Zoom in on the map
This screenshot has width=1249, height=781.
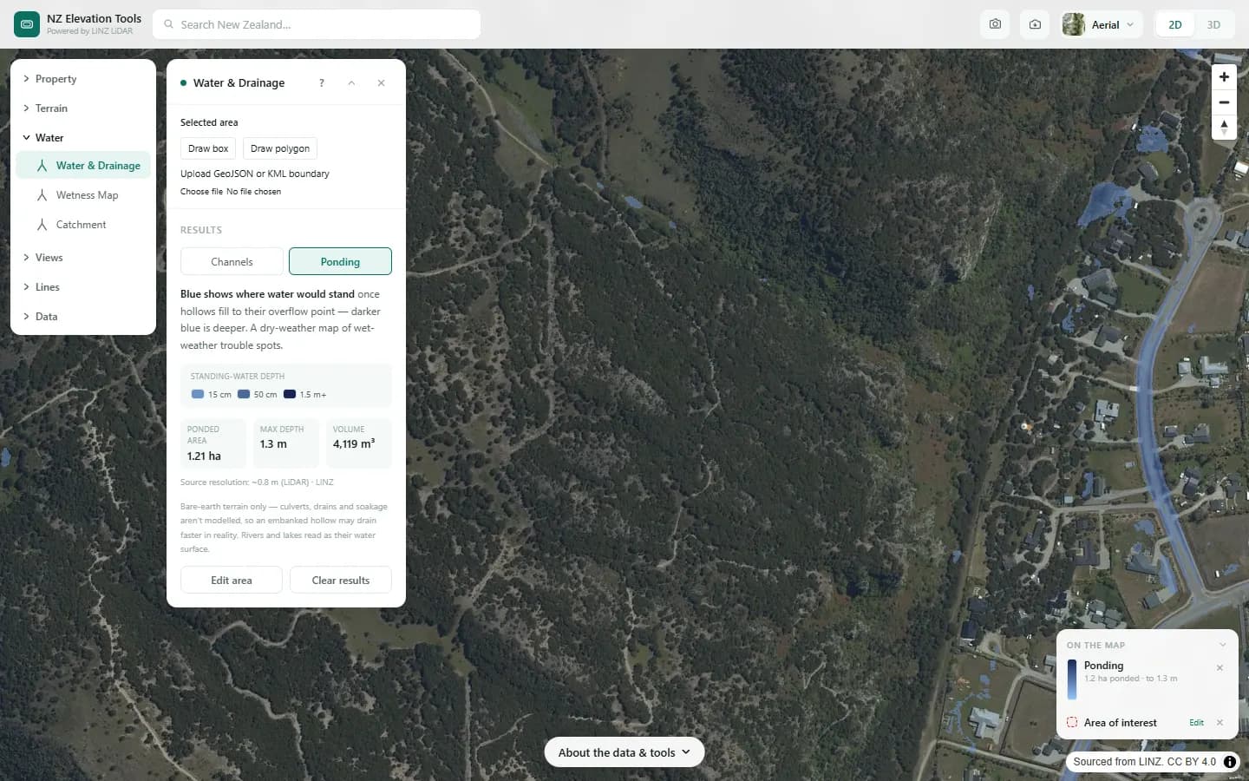1224,77
